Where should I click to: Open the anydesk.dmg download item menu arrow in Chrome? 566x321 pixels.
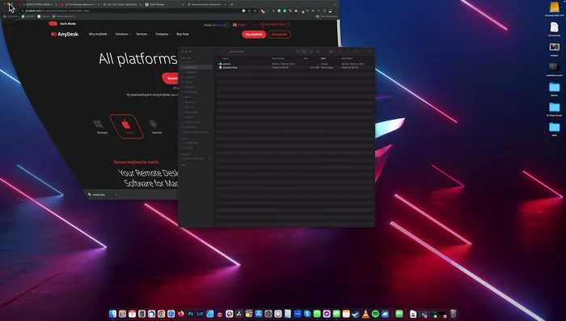coord(116,195)
